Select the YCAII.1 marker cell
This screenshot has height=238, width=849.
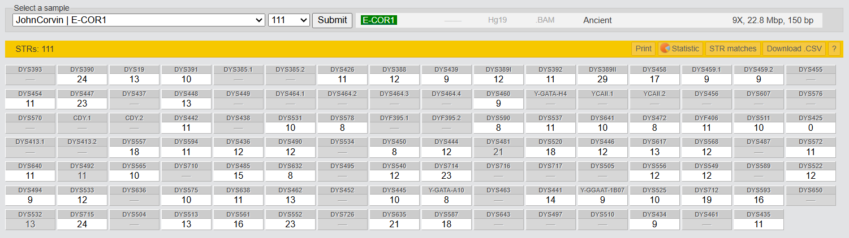[602, 99]
